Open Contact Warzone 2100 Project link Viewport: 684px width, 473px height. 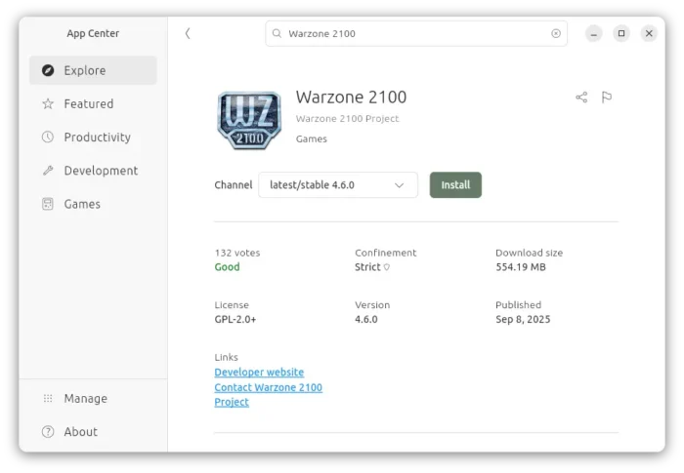click(268, 395)
